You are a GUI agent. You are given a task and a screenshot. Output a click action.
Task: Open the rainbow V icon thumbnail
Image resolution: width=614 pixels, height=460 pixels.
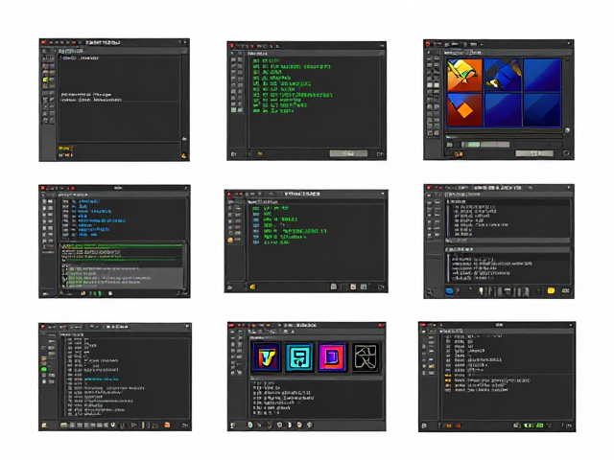pos(267,356)
